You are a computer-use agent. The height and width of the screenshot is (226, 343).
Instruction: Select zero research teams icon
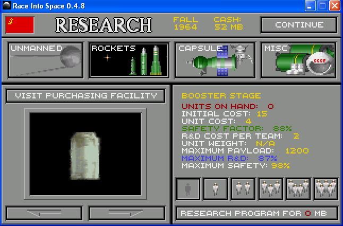click(x=188, y=189)
